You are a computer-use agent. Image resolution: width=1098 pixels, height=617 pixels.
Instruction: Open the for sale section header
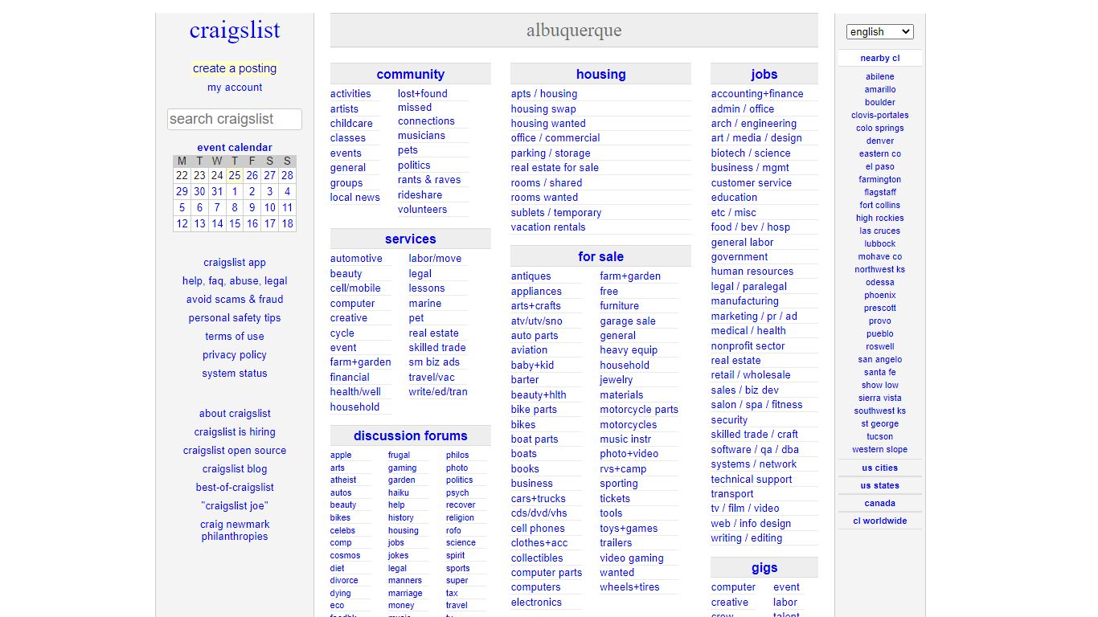coord(600,256)
